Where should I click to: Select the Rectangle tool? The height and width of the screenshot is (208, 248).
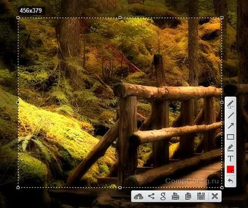pos(230,137)
